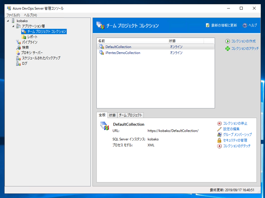The image size is (265, 198).
Task: Click the コレクションのデタッチ red arrow icon
Action: [x=219, y=146]
